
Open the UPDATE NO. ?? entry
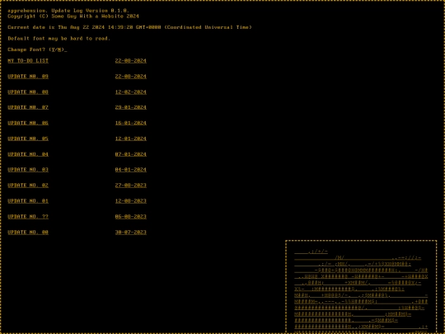coord(28,216)
